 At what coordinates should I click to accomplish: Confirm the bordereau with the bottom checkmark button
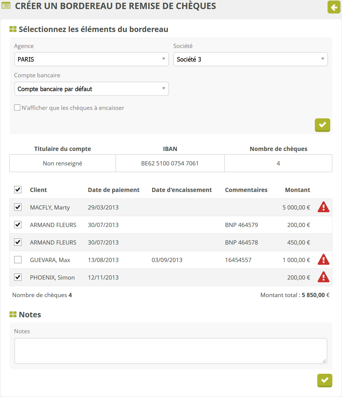pyautogui.click(x=324, y=380)
